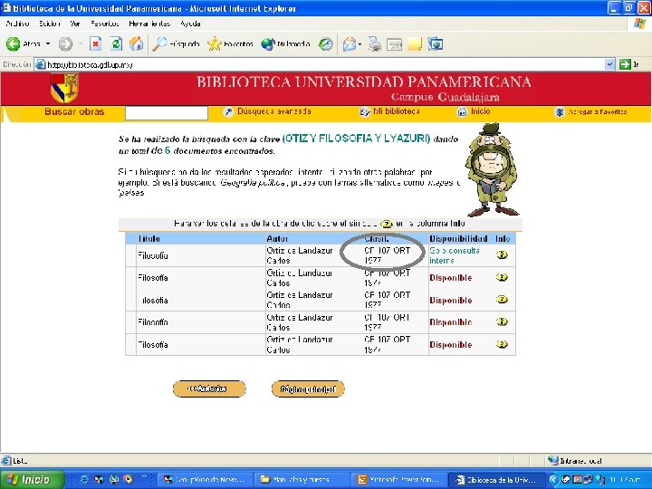The image size is (652, 489).
Task: Click the Edit page toolbar icon
Action: 394,43
